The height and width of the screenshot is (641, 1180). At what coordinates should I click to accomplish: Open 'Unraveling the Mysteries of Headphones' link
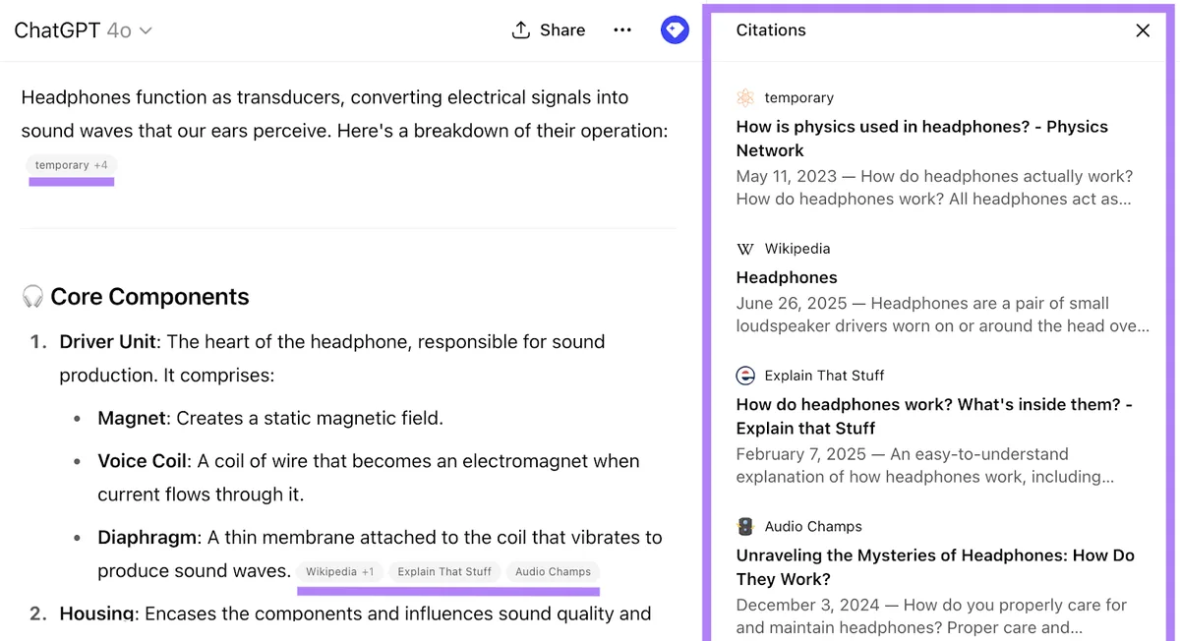click(935, 567)
